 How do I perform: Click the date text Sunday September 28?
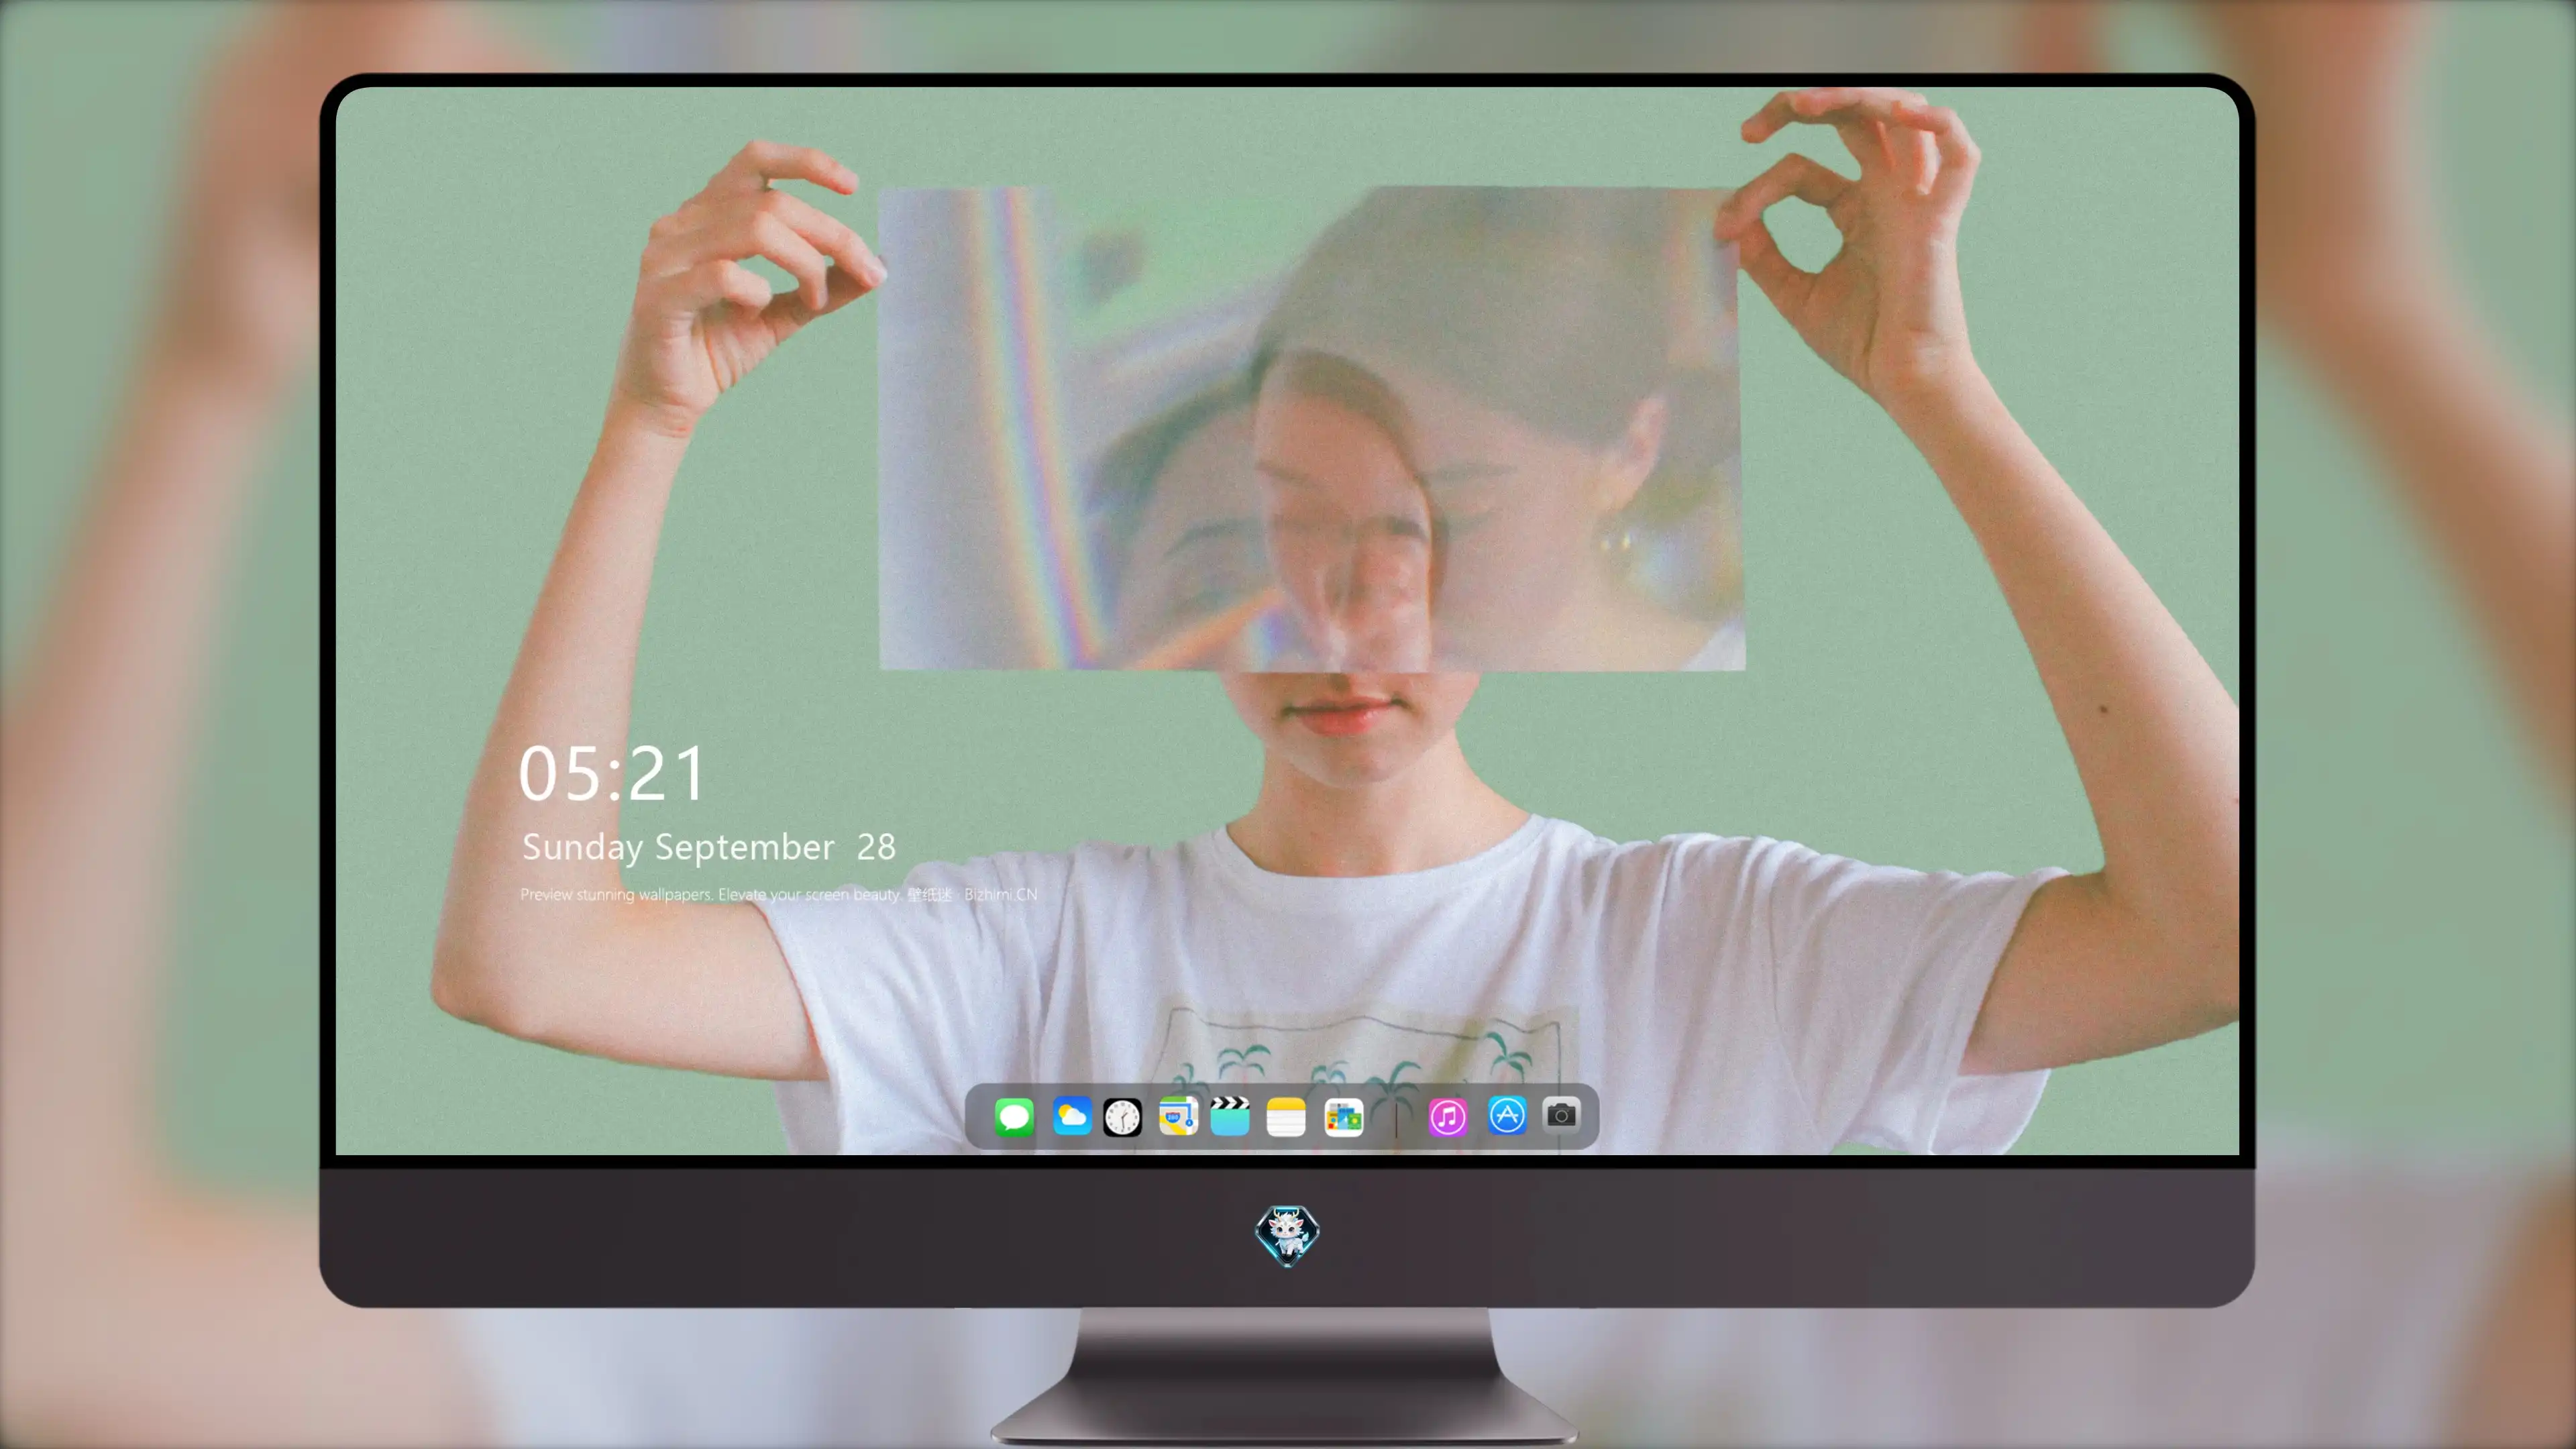point(709,847)
